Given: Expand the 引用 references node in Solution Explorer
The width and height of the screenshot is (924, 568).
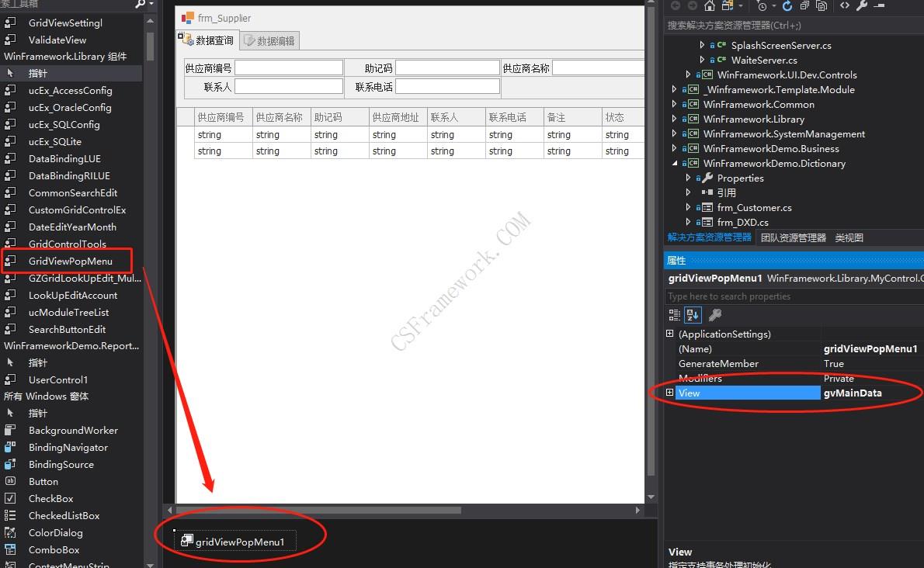Looking at the screenshot, I should coord(687,192).
